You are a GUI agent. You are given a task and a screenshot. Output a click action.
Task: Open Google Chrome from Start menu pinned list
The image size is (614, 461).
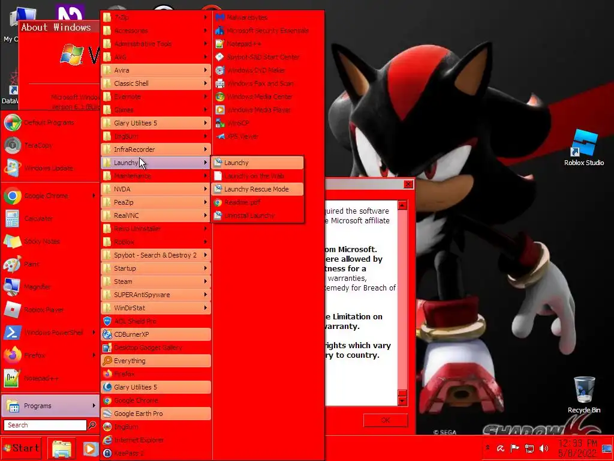pyautogui.click(x=50, y=196)
